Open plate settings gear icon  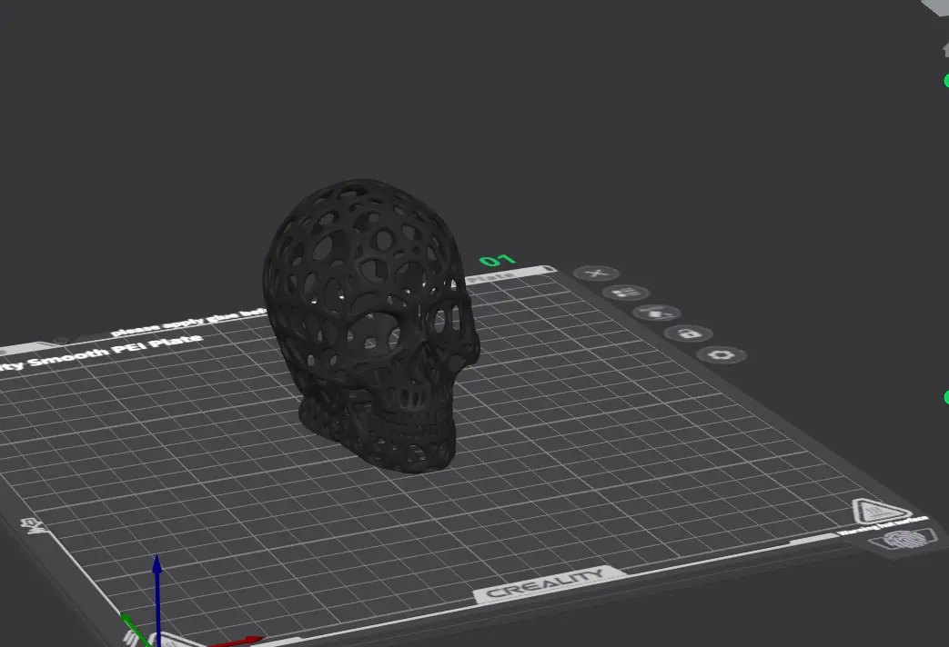point(722,354)
